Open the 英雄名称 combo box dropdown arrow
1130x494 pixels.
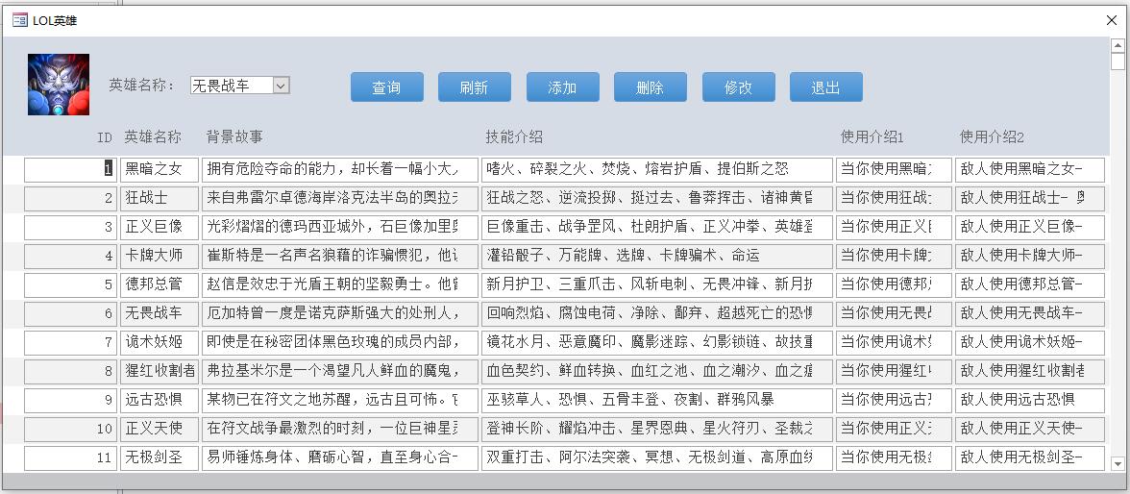[x=281, y=86]
